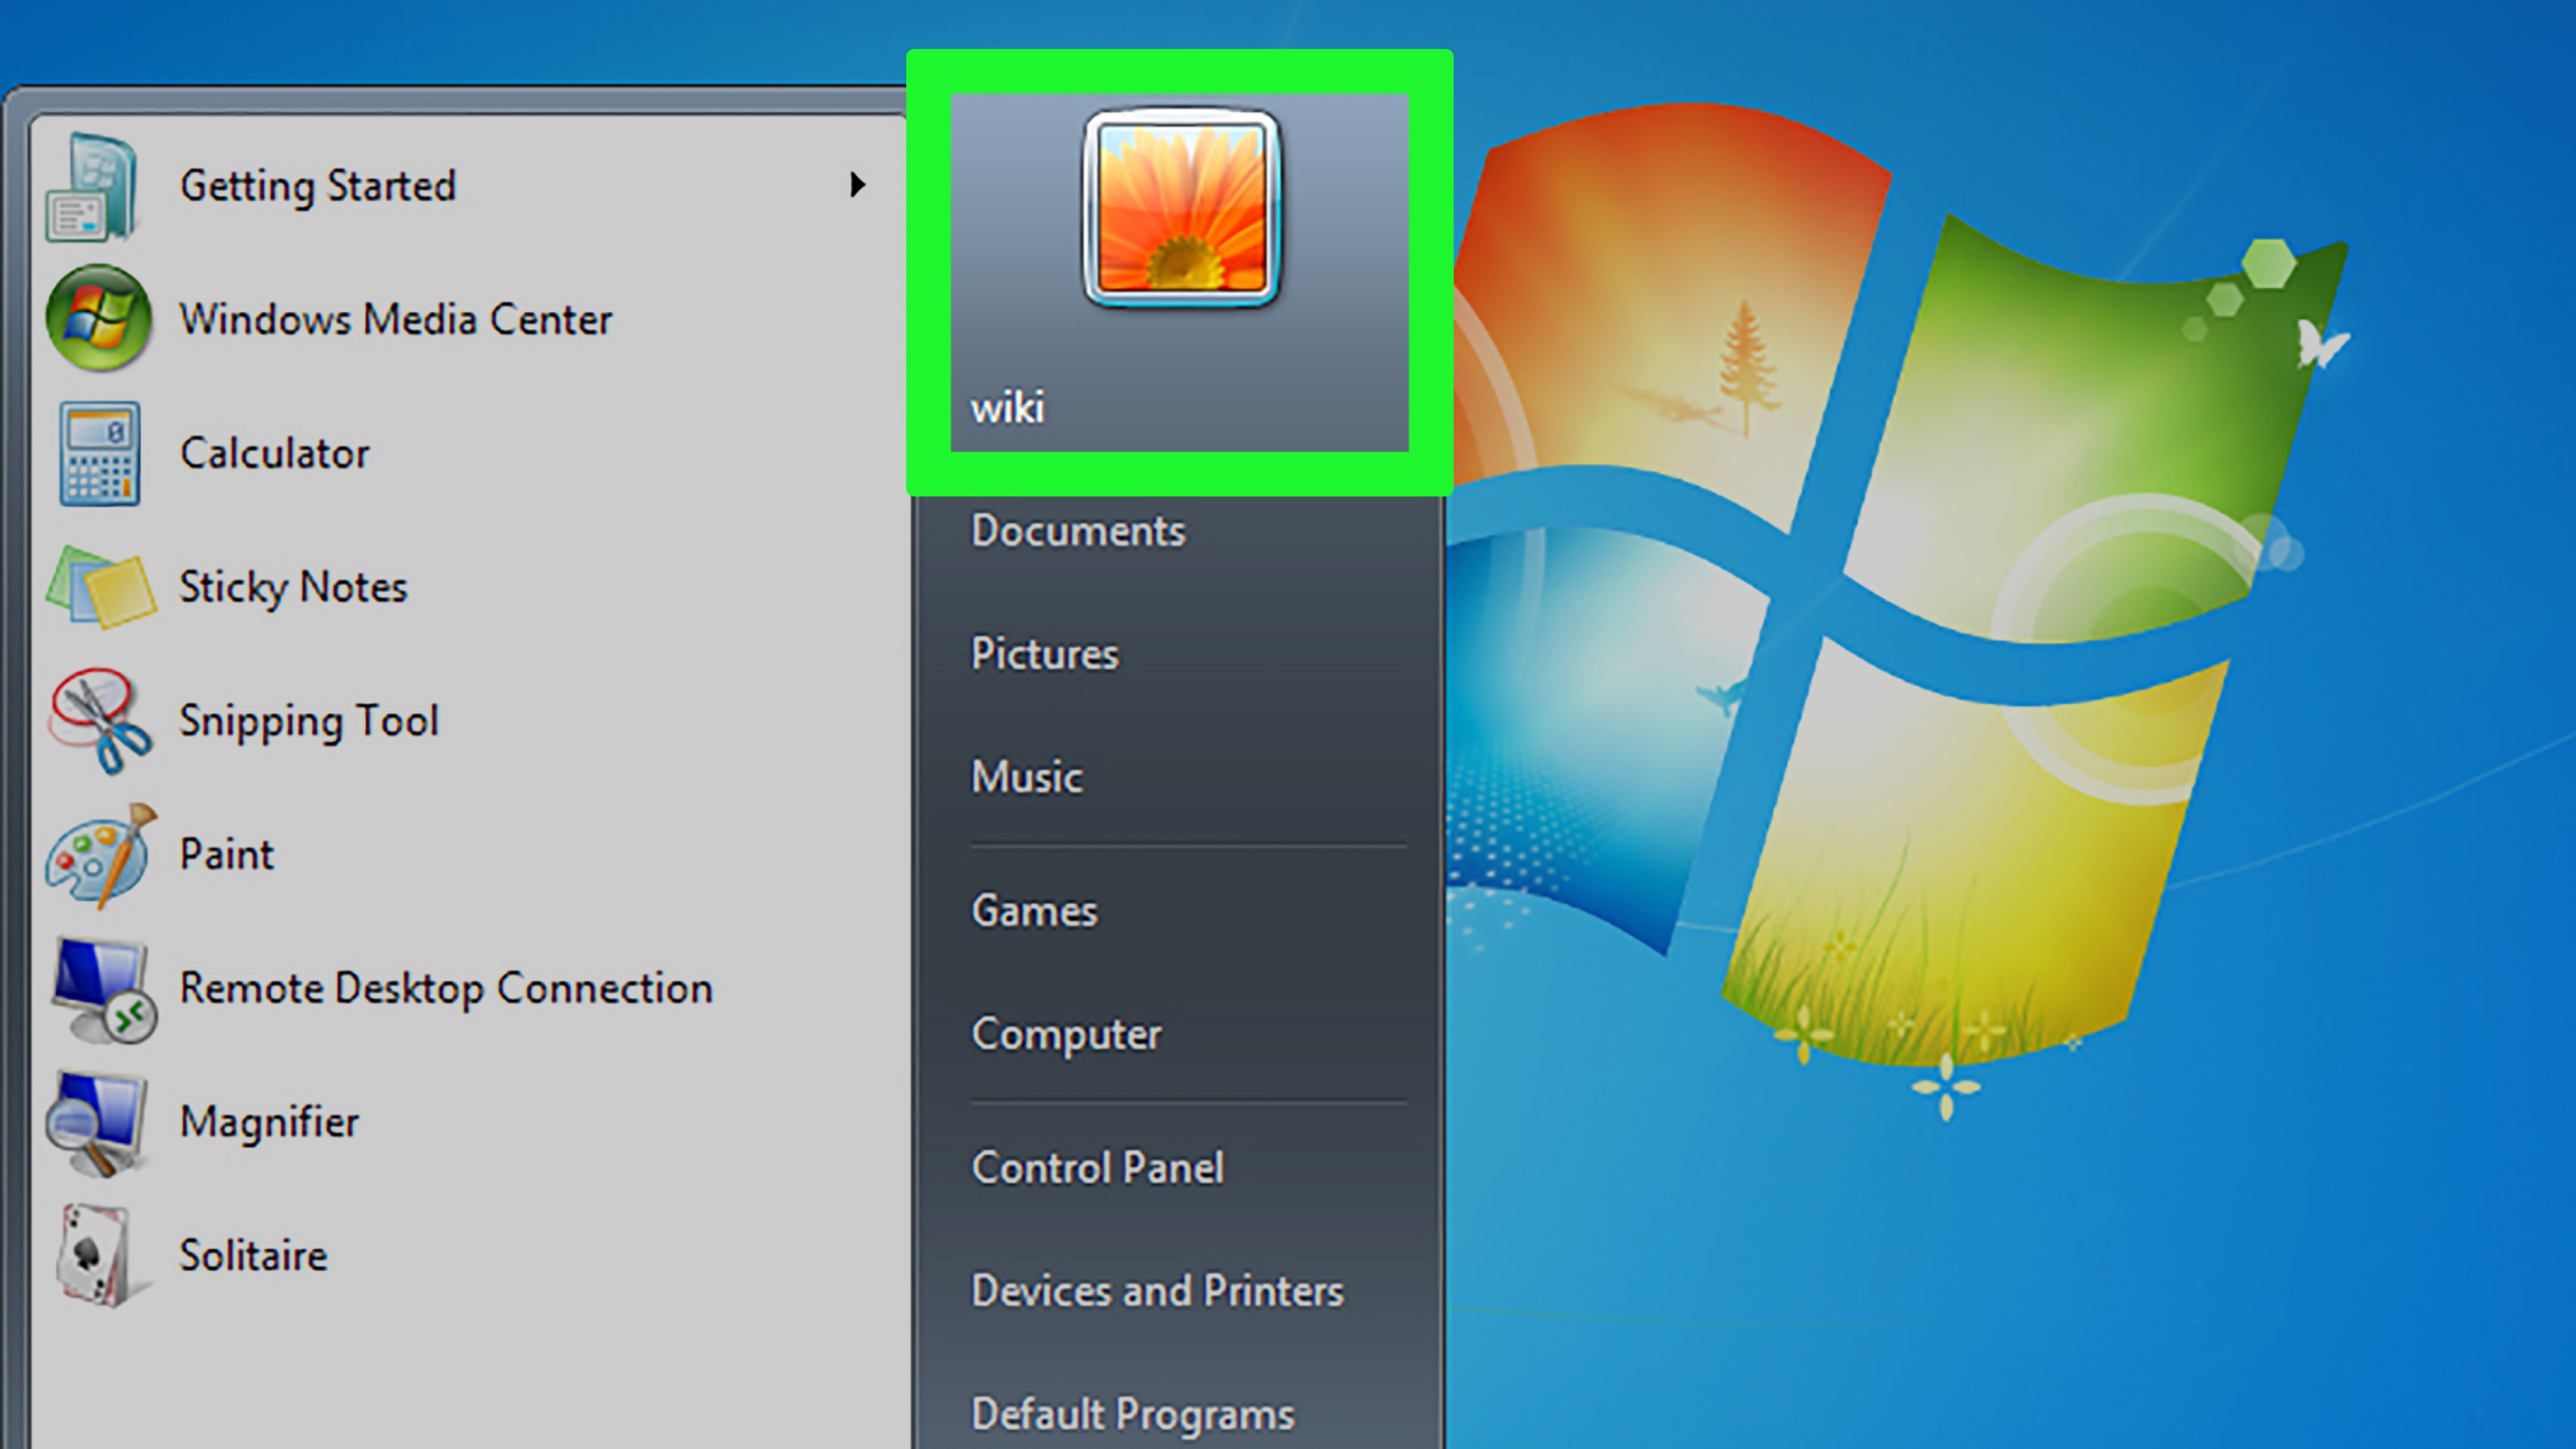
Task: Open Devices and Printers
Action: 1157,1291
